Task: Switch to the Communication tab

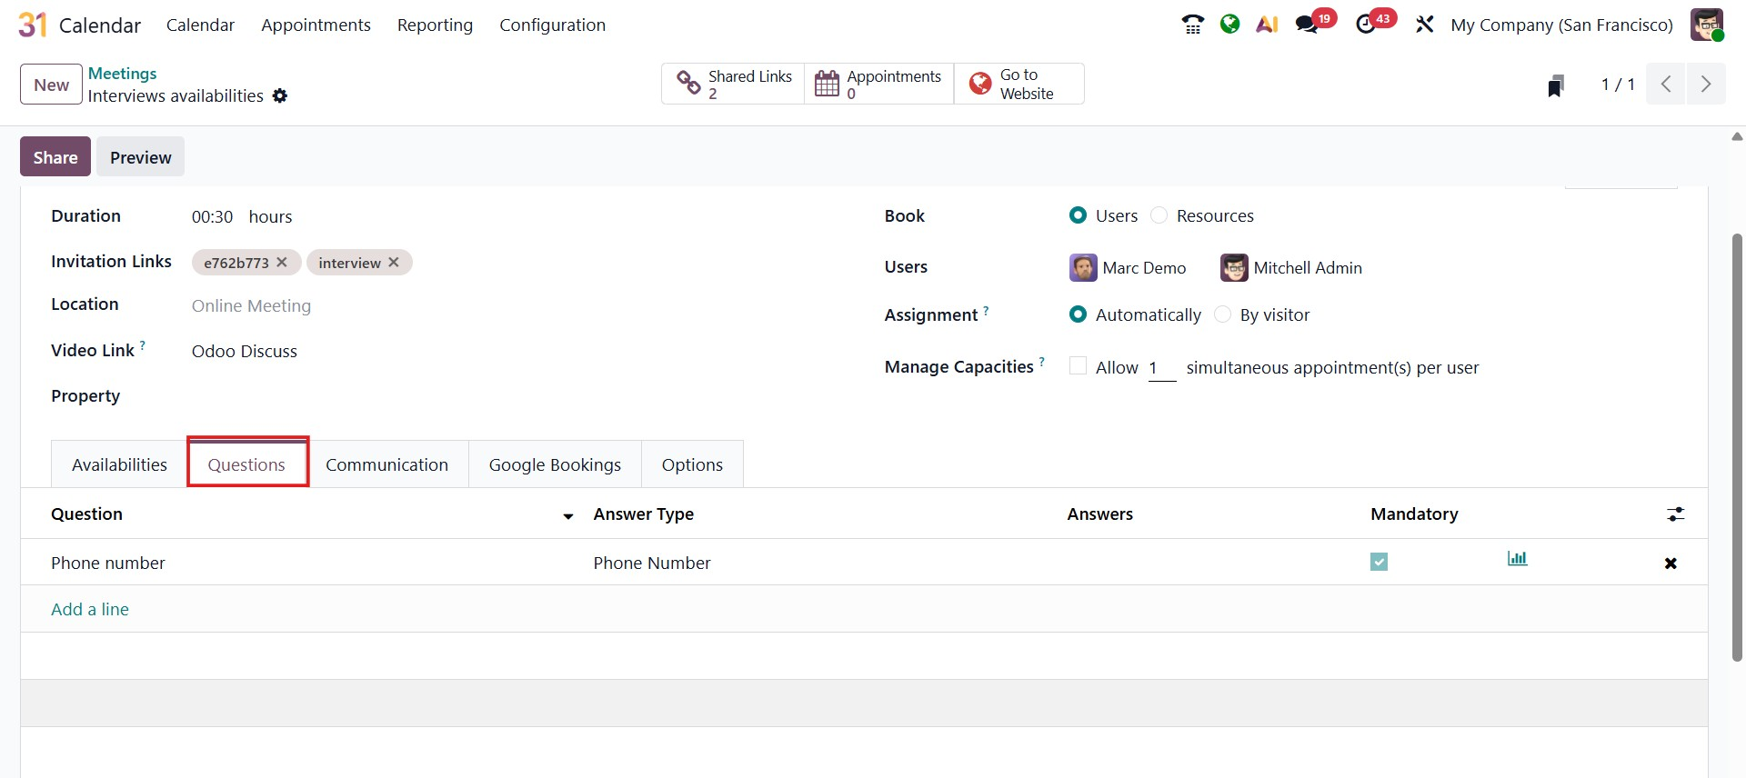Action: (x=386, y=464)
